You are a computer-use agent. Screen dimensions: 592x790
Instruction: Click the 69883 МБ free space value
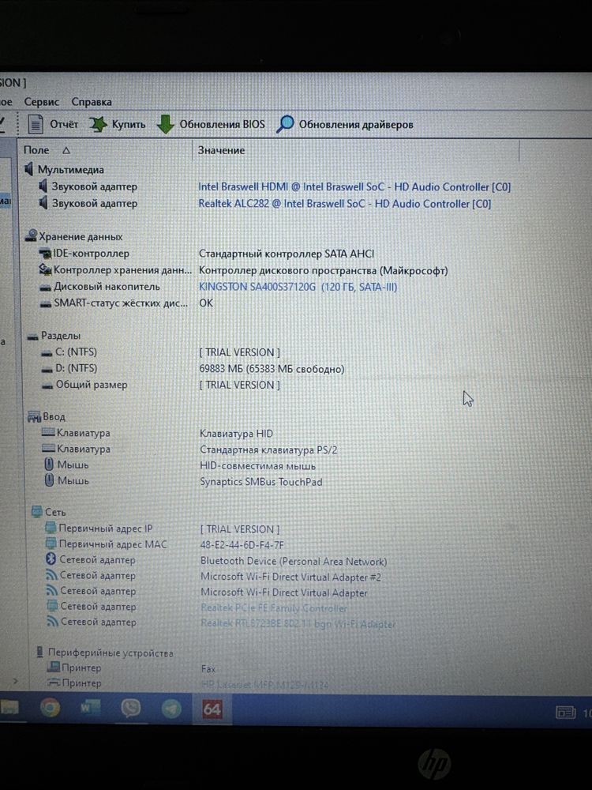[x=272, y=369]
